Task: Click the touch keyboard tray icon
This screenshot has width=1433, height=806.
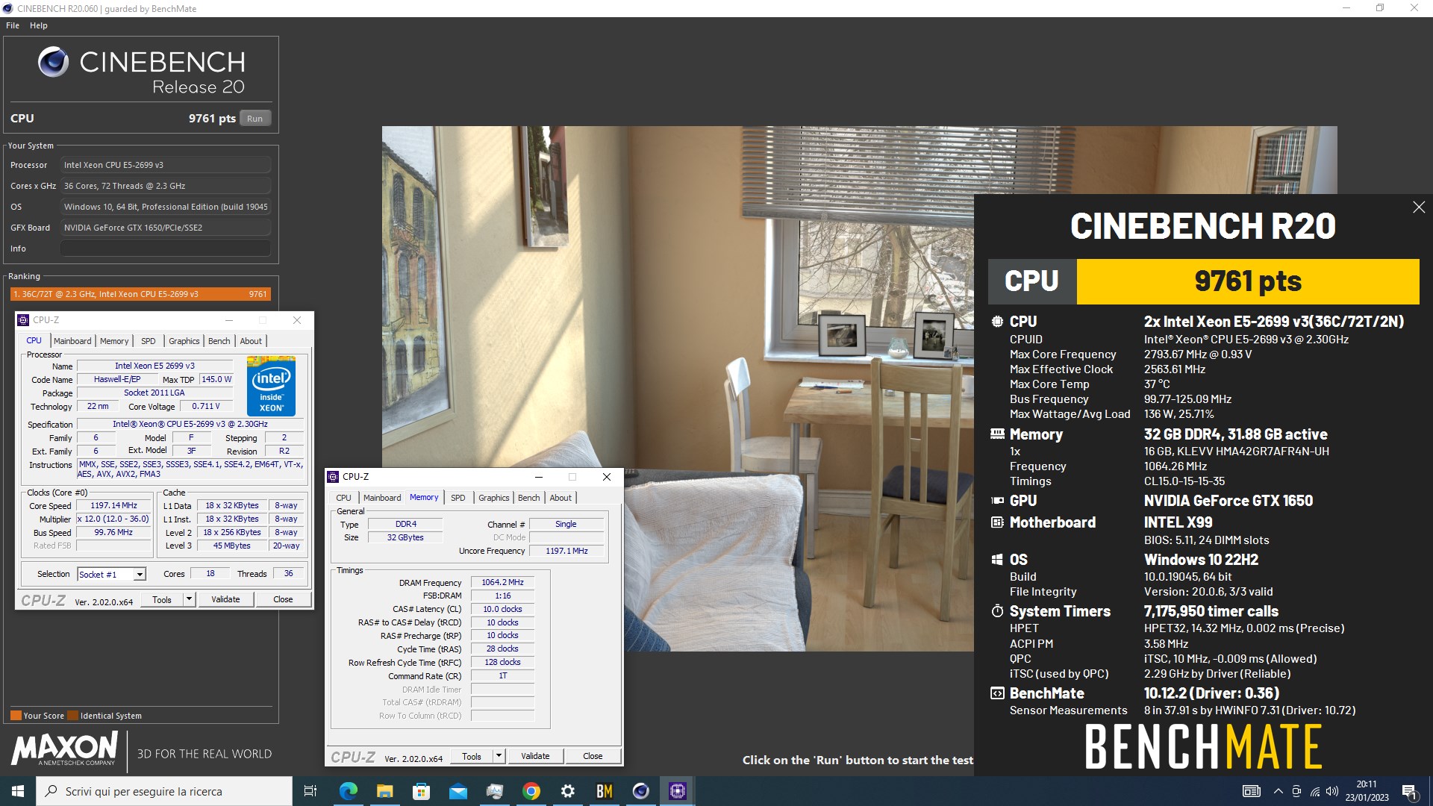Action: coord(1252,791)
